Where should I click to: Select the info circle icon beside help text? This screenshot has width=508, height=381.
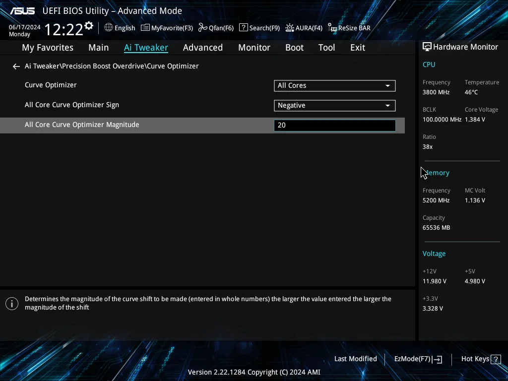click(12, 304)
